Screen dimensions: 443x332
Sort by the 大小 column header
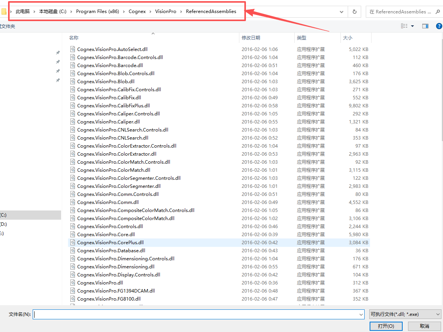coord(347,38)
